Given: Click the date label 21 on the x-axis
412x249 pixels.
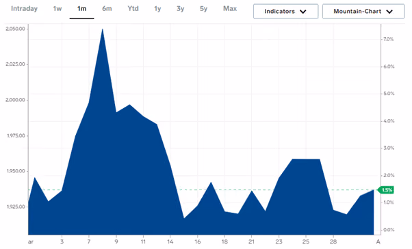Looking at the screenshot, I should click(251, 241).
